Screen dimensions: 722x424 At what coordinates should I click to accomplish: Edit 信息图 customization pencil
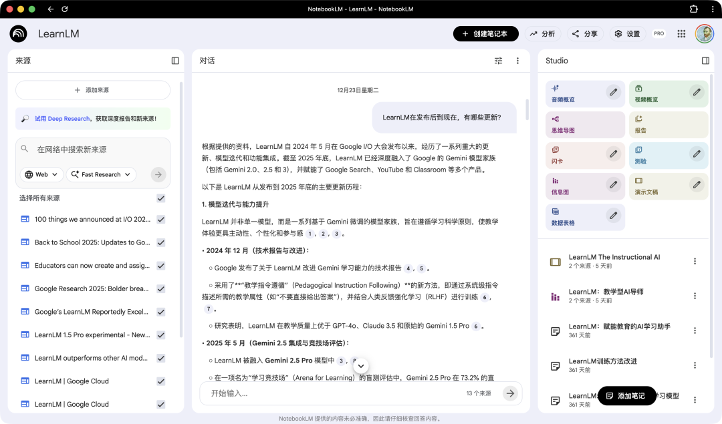point(613,185)
